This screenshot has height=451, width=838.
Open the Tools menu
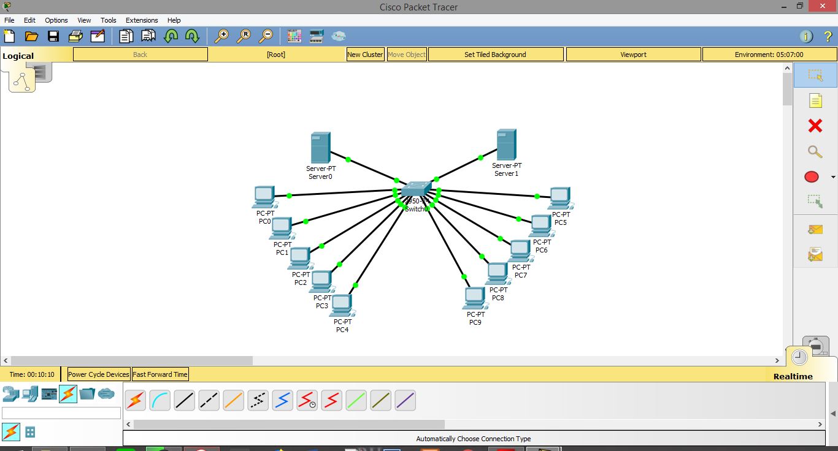click(x=108, y=20)
